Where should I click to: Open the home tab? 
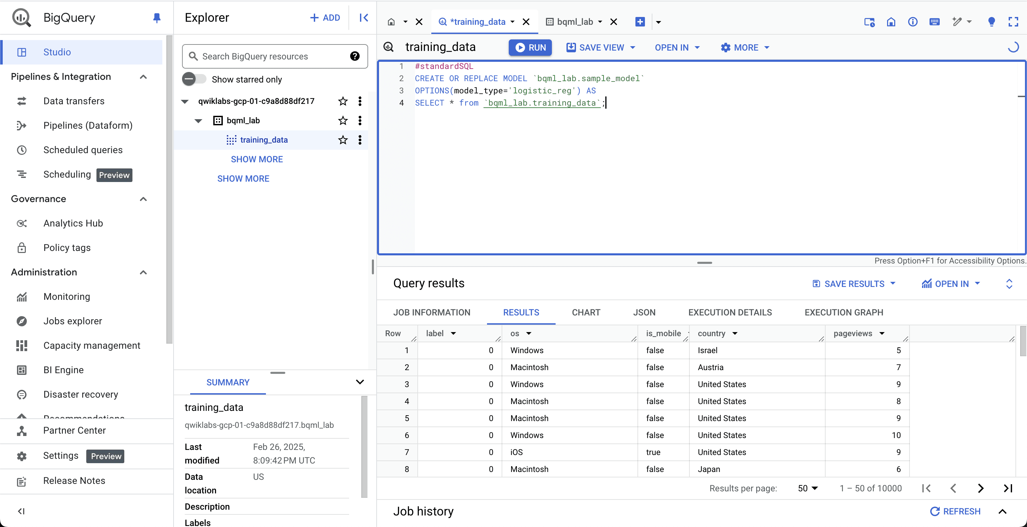[391, 22]
